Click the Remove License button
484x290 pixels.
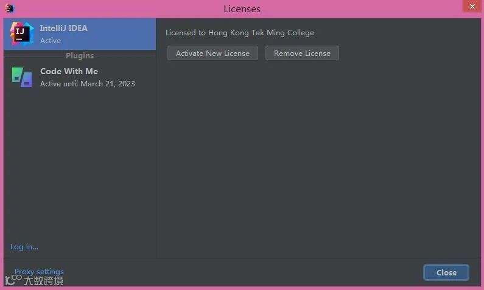pyautogui.click(x=302, y=53)
